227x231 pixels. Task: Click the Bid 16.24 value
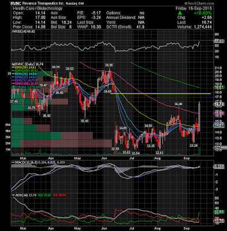click(66, 23)
